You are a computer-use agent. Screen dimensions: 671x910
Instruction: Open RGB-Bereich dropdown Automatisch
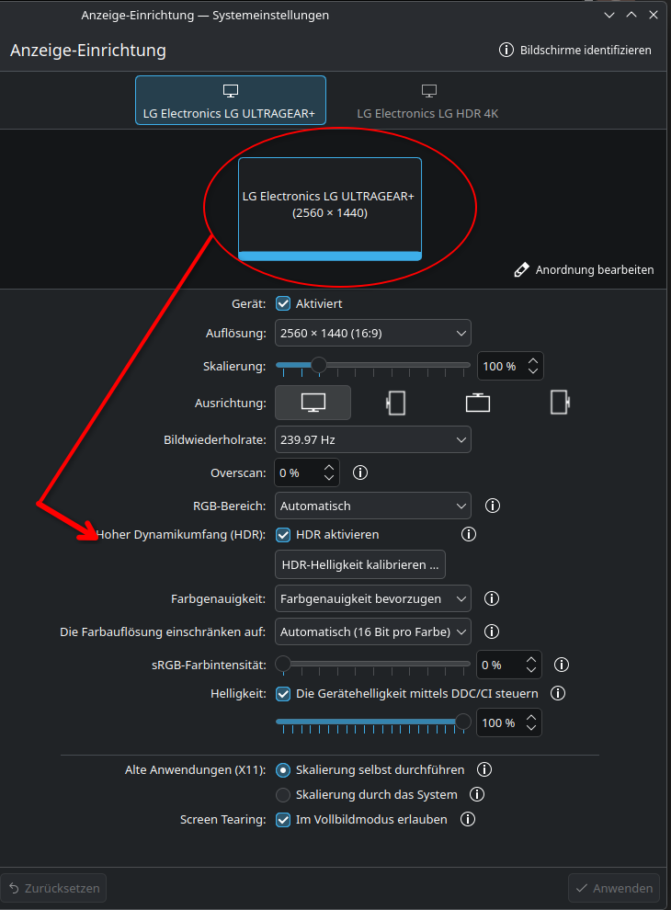pos(372,506)
